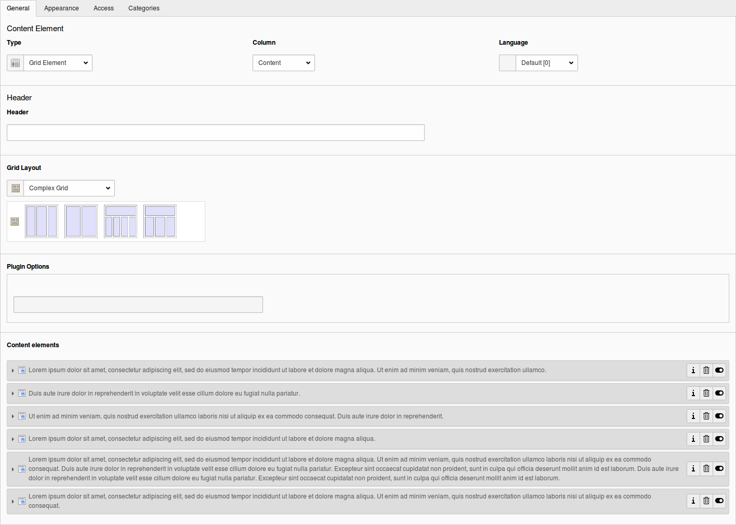Click the info icon on the first content element

(x=693, y=370)
